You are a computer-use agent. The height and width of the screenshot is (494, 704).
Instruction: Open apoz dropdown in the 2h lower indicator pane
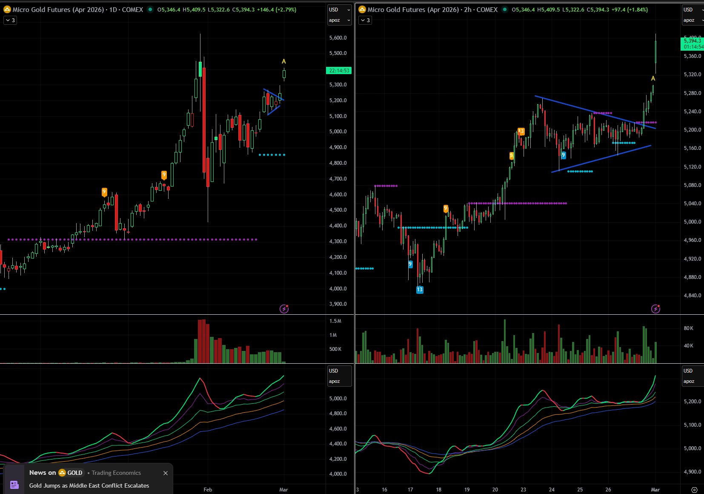coord(693,382)
